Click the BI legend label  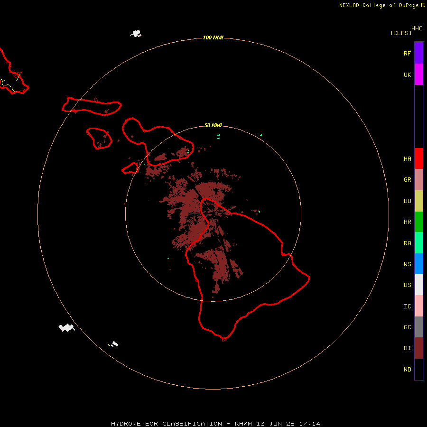click(x=407, y=348)
